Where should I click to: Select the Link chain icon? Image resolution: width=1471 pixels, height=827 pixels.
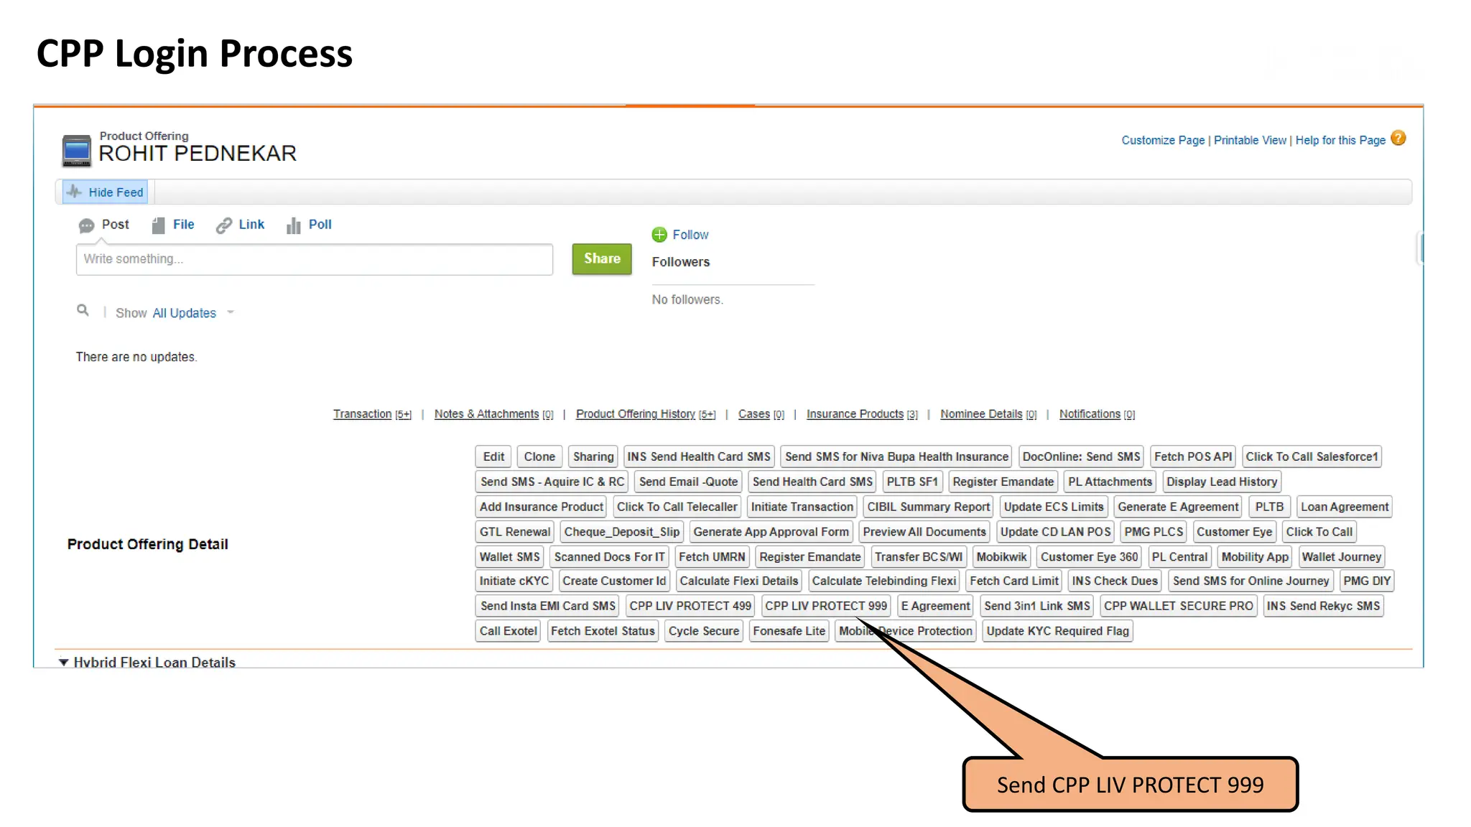point(224,225)
